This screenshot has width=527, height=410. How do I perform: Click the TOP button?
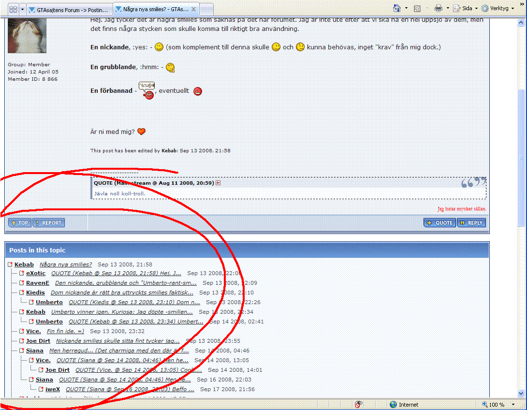pyautogui.click(x=20, y=223)
